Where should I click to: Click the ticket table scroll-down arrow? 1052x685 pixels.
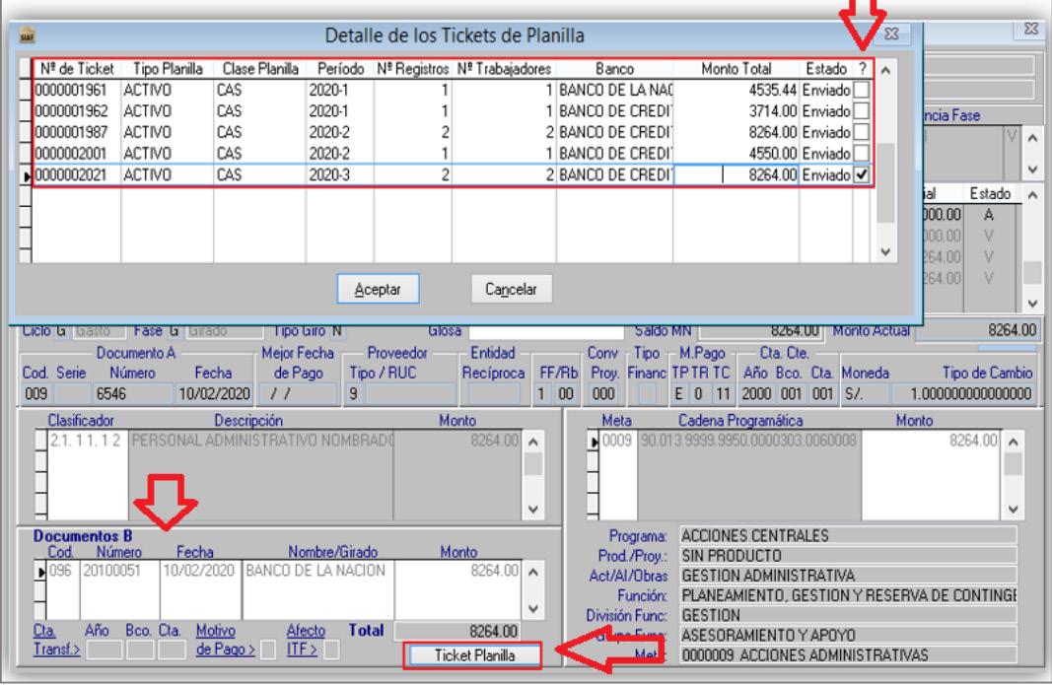point(885,251)
